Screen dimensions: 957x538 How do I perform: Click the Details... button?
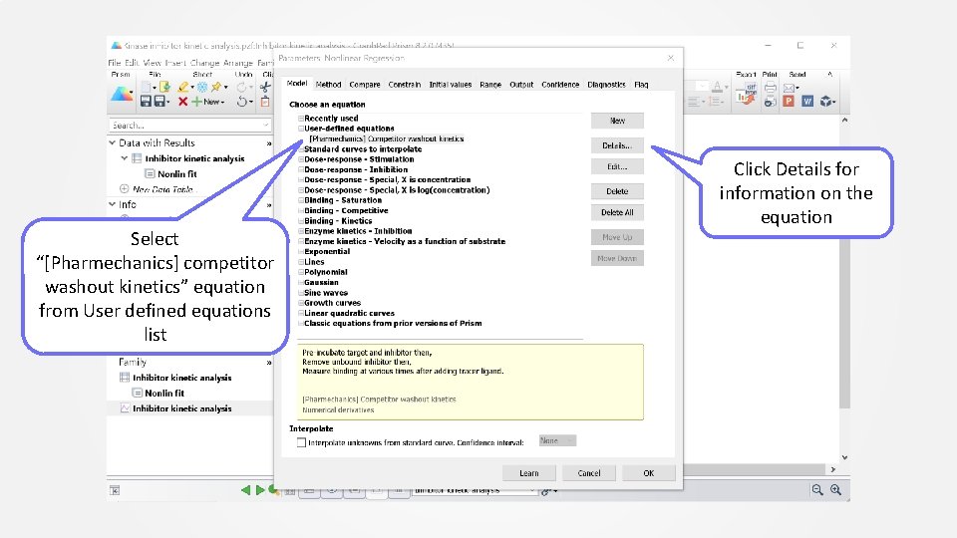click(x=617, y=145)
